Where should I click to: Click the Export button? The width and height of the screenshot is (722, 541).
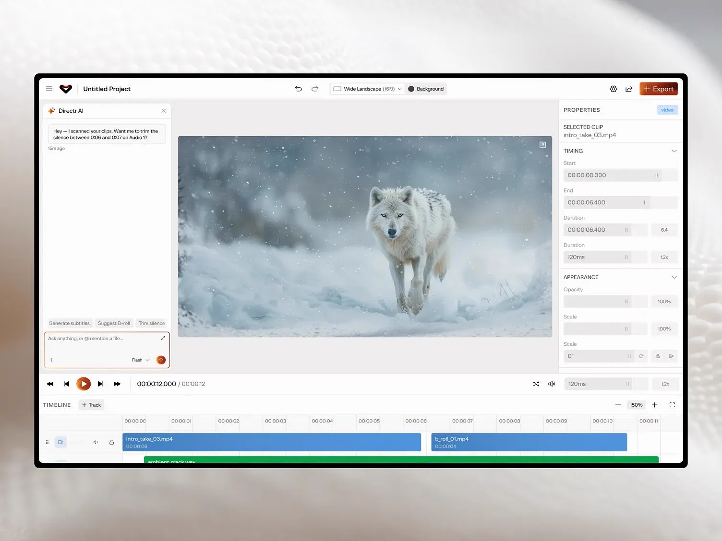pos(659,89)
